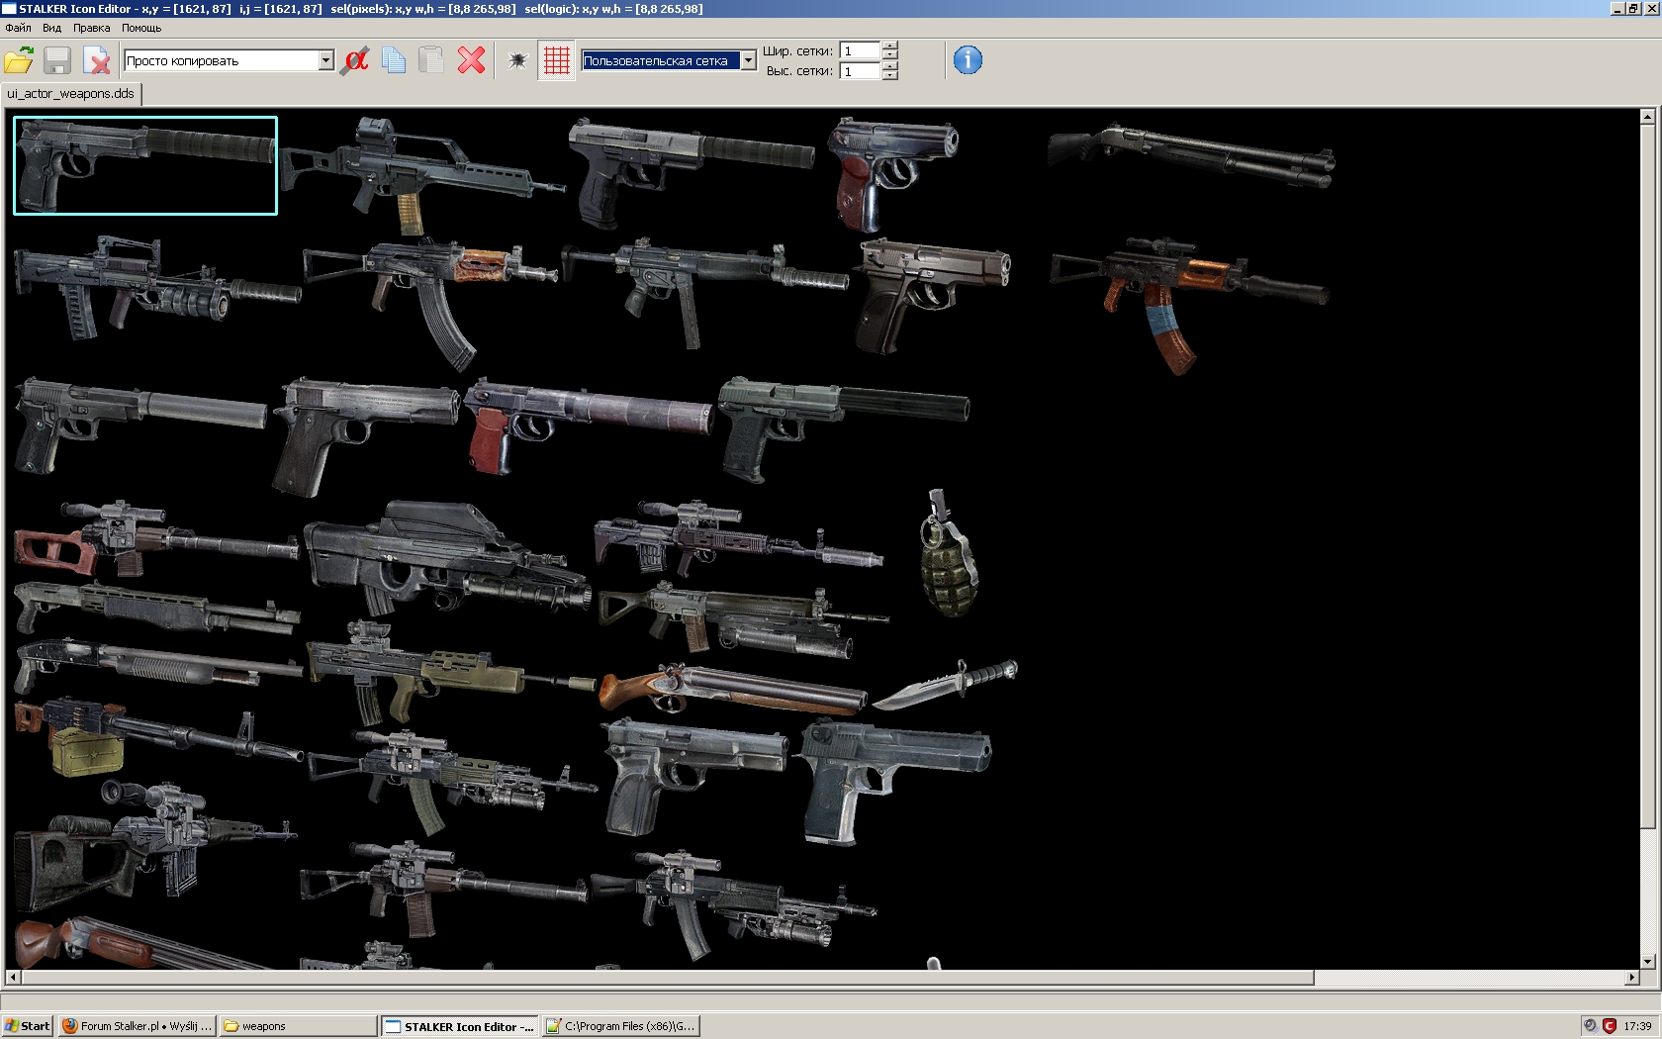Select the machine gun with ammo box
The image size is (1662, 1039).
158,737
